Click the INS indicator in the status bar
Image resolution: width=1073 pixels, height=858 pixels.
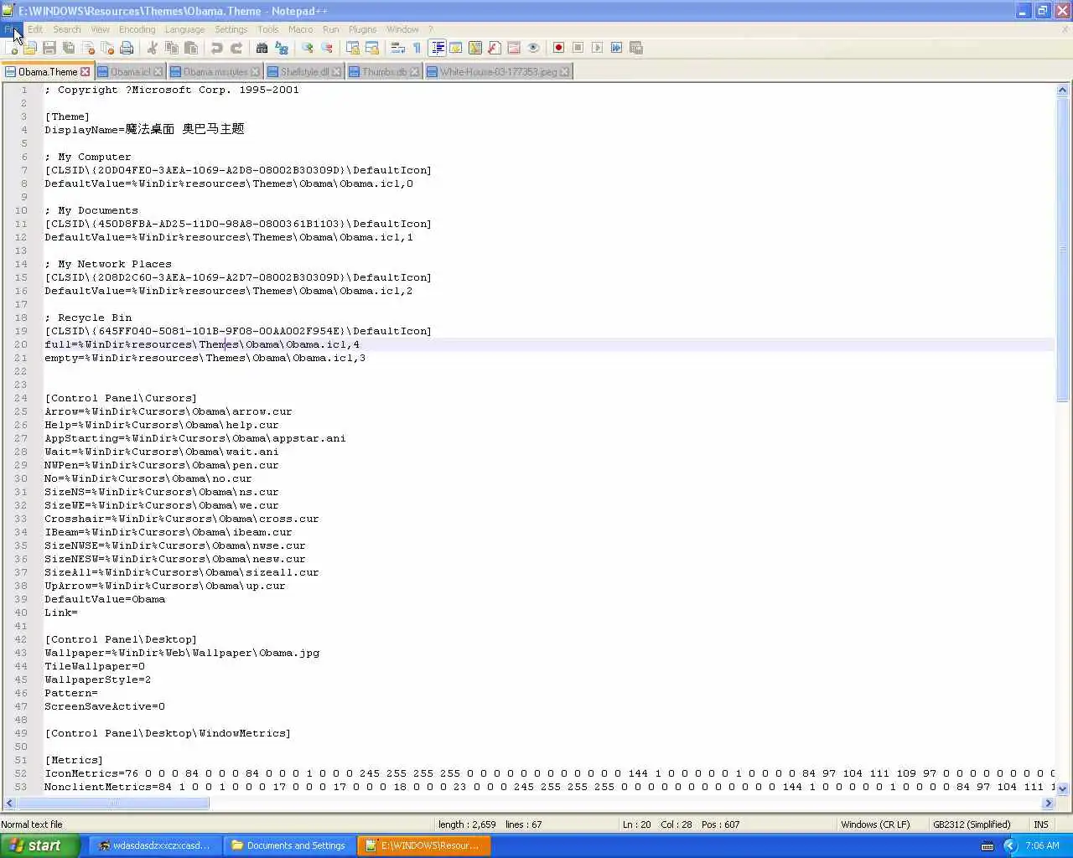click(x=1041, y=824)
